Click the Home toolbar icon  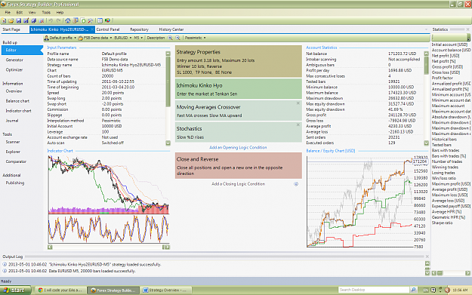coord(68,21)
